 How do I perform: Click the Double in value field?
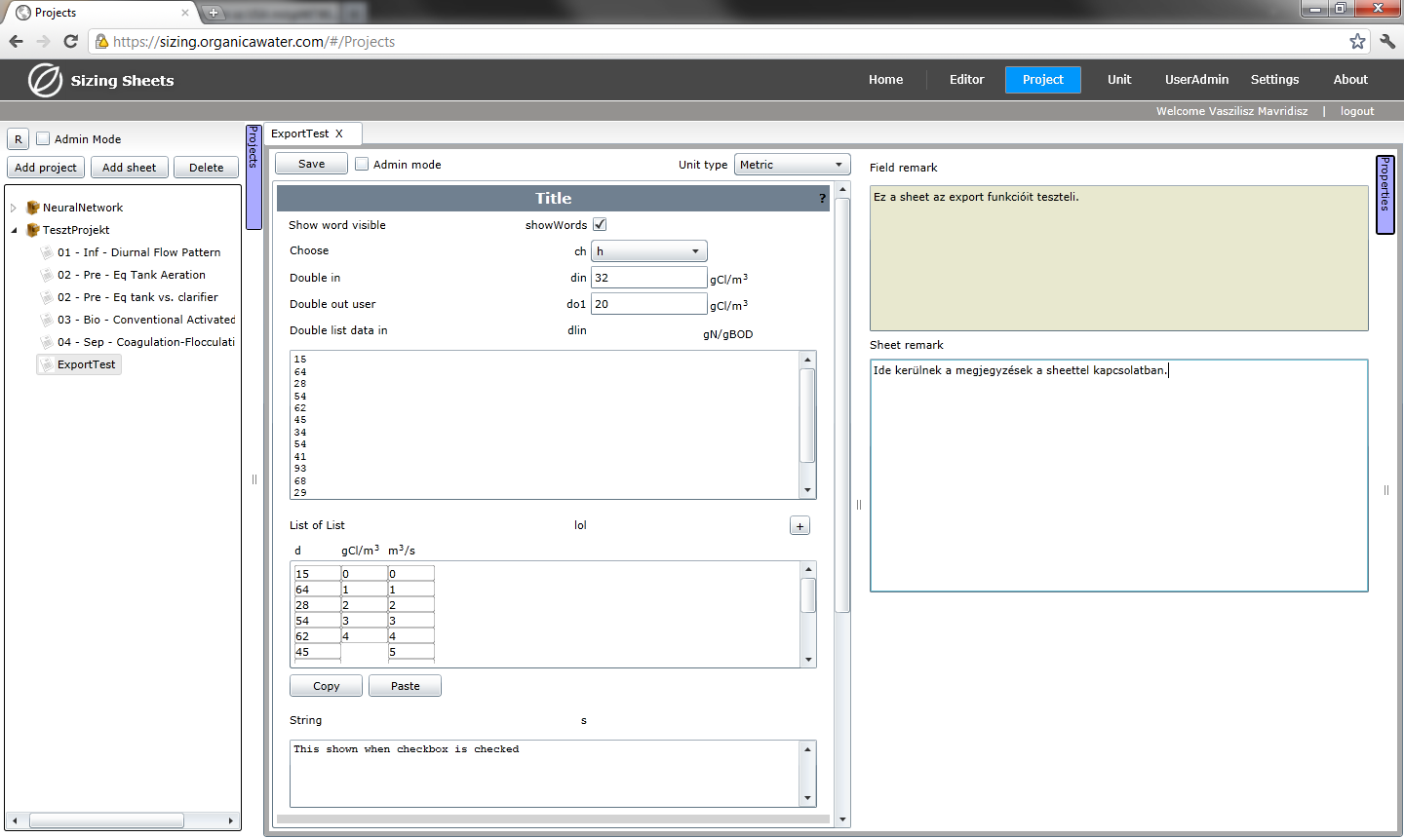click(649, 278)
